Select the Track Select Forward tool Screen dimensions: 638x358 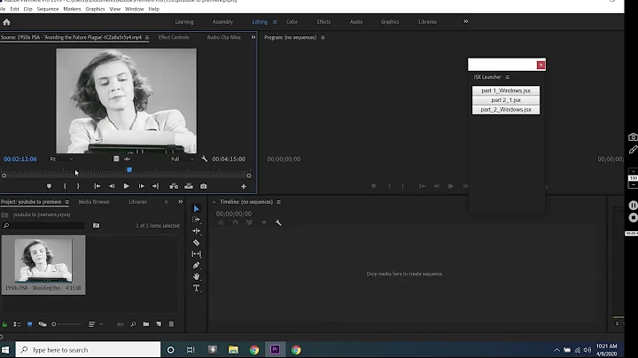tap(196, 220)
